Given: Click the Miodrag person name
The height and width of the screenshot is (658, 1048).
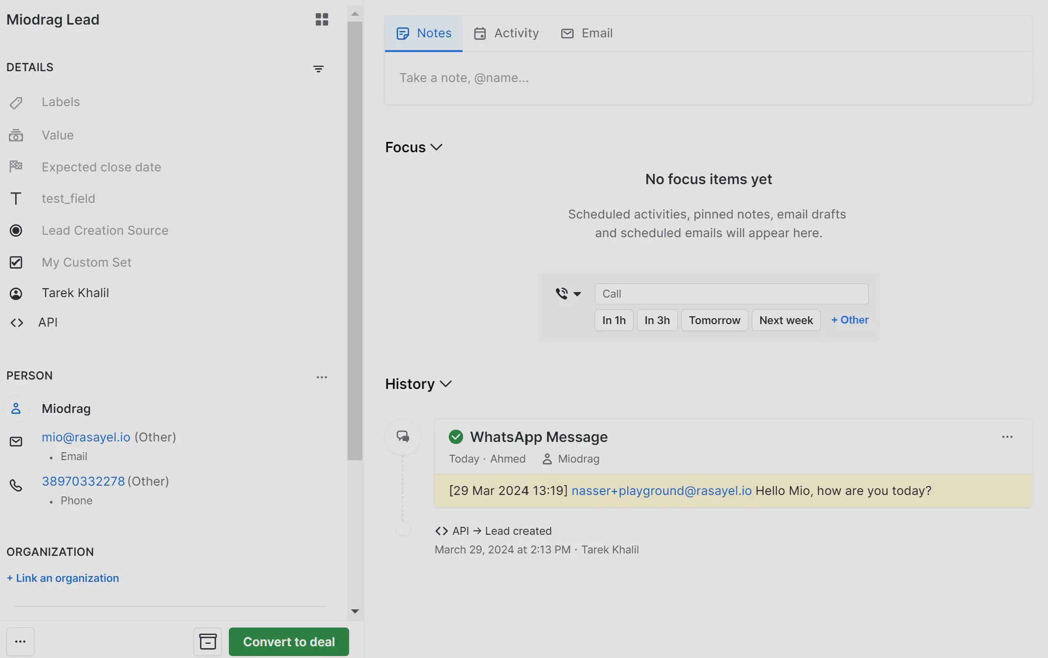Looking at the screenshot, I should [66, 409].
